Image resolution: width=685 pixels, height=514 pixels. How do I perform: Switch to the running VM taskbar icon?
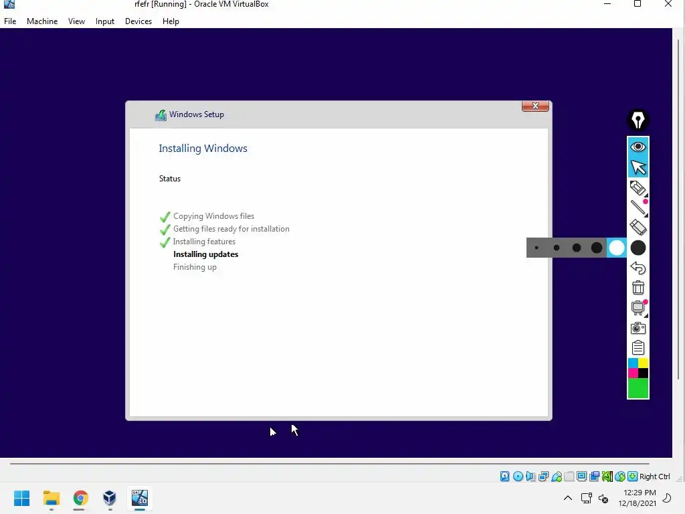(x=139, y=498)
